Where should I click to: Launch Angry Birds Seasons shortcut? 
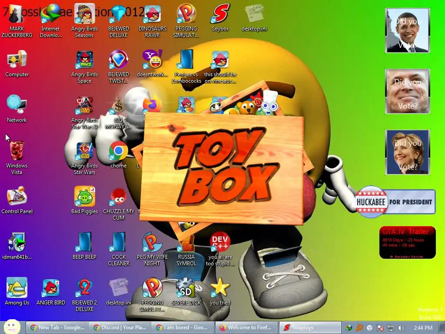(85, 21)
